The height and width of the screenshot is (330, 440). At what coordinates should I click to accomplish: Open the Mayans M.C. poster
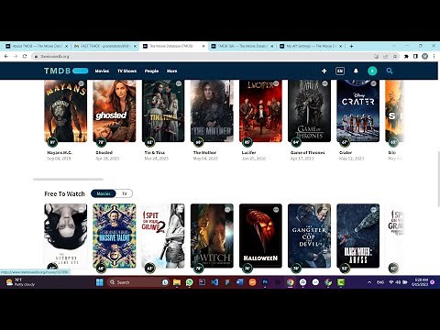(x=65, y=111)
